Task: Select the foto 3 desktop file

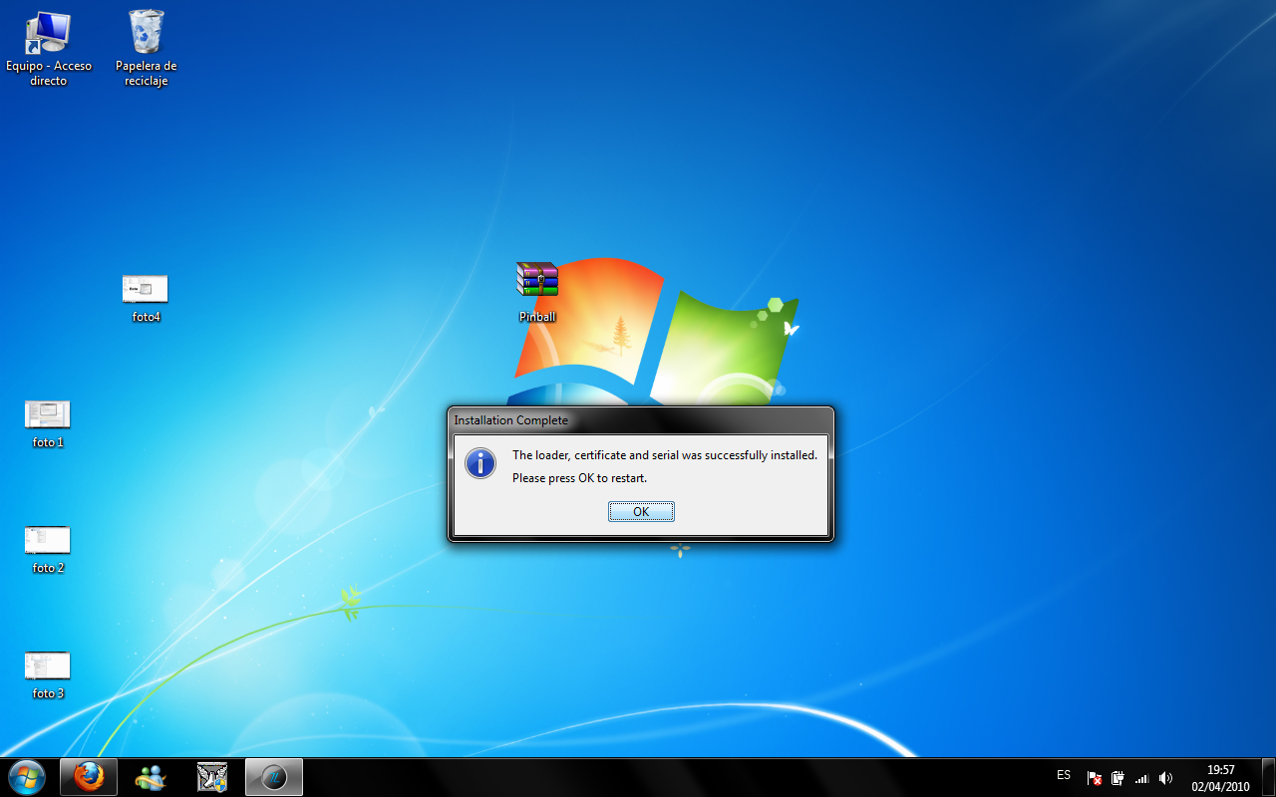Action: [x=48, y=675]
